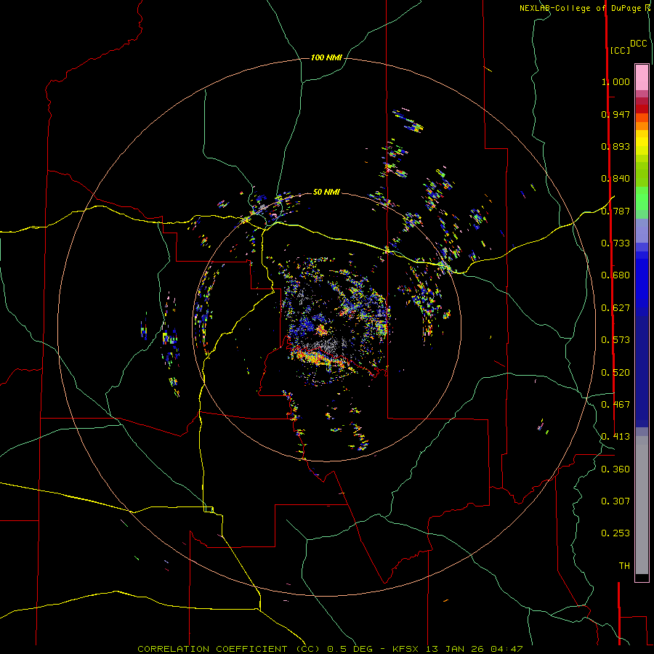The image size is (654, 654).
Task: Click the 0.947 legend value
Action: coord(615,114)
